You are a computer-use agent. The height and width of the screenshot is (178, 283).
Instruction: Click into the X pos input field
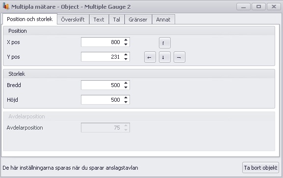[102, 42]
